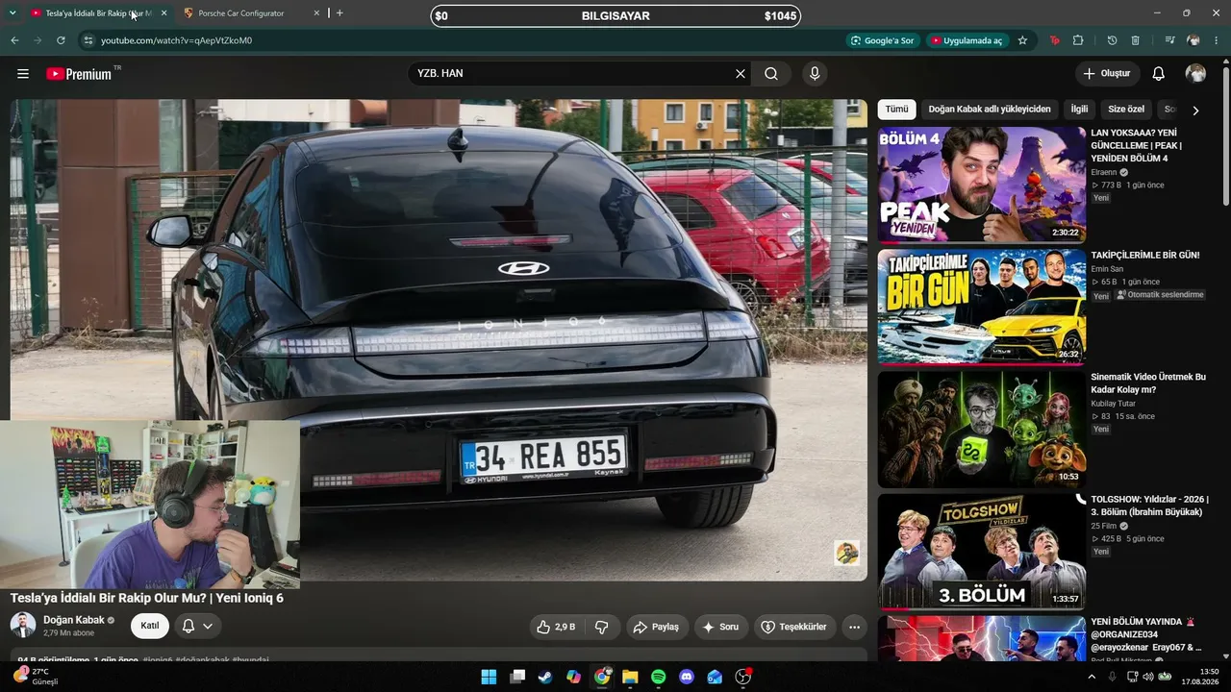The height and width of the screenshot is (692, 1231).
Task: Open the Extensions puzzle icon
Action: (x=1078, y=40)
